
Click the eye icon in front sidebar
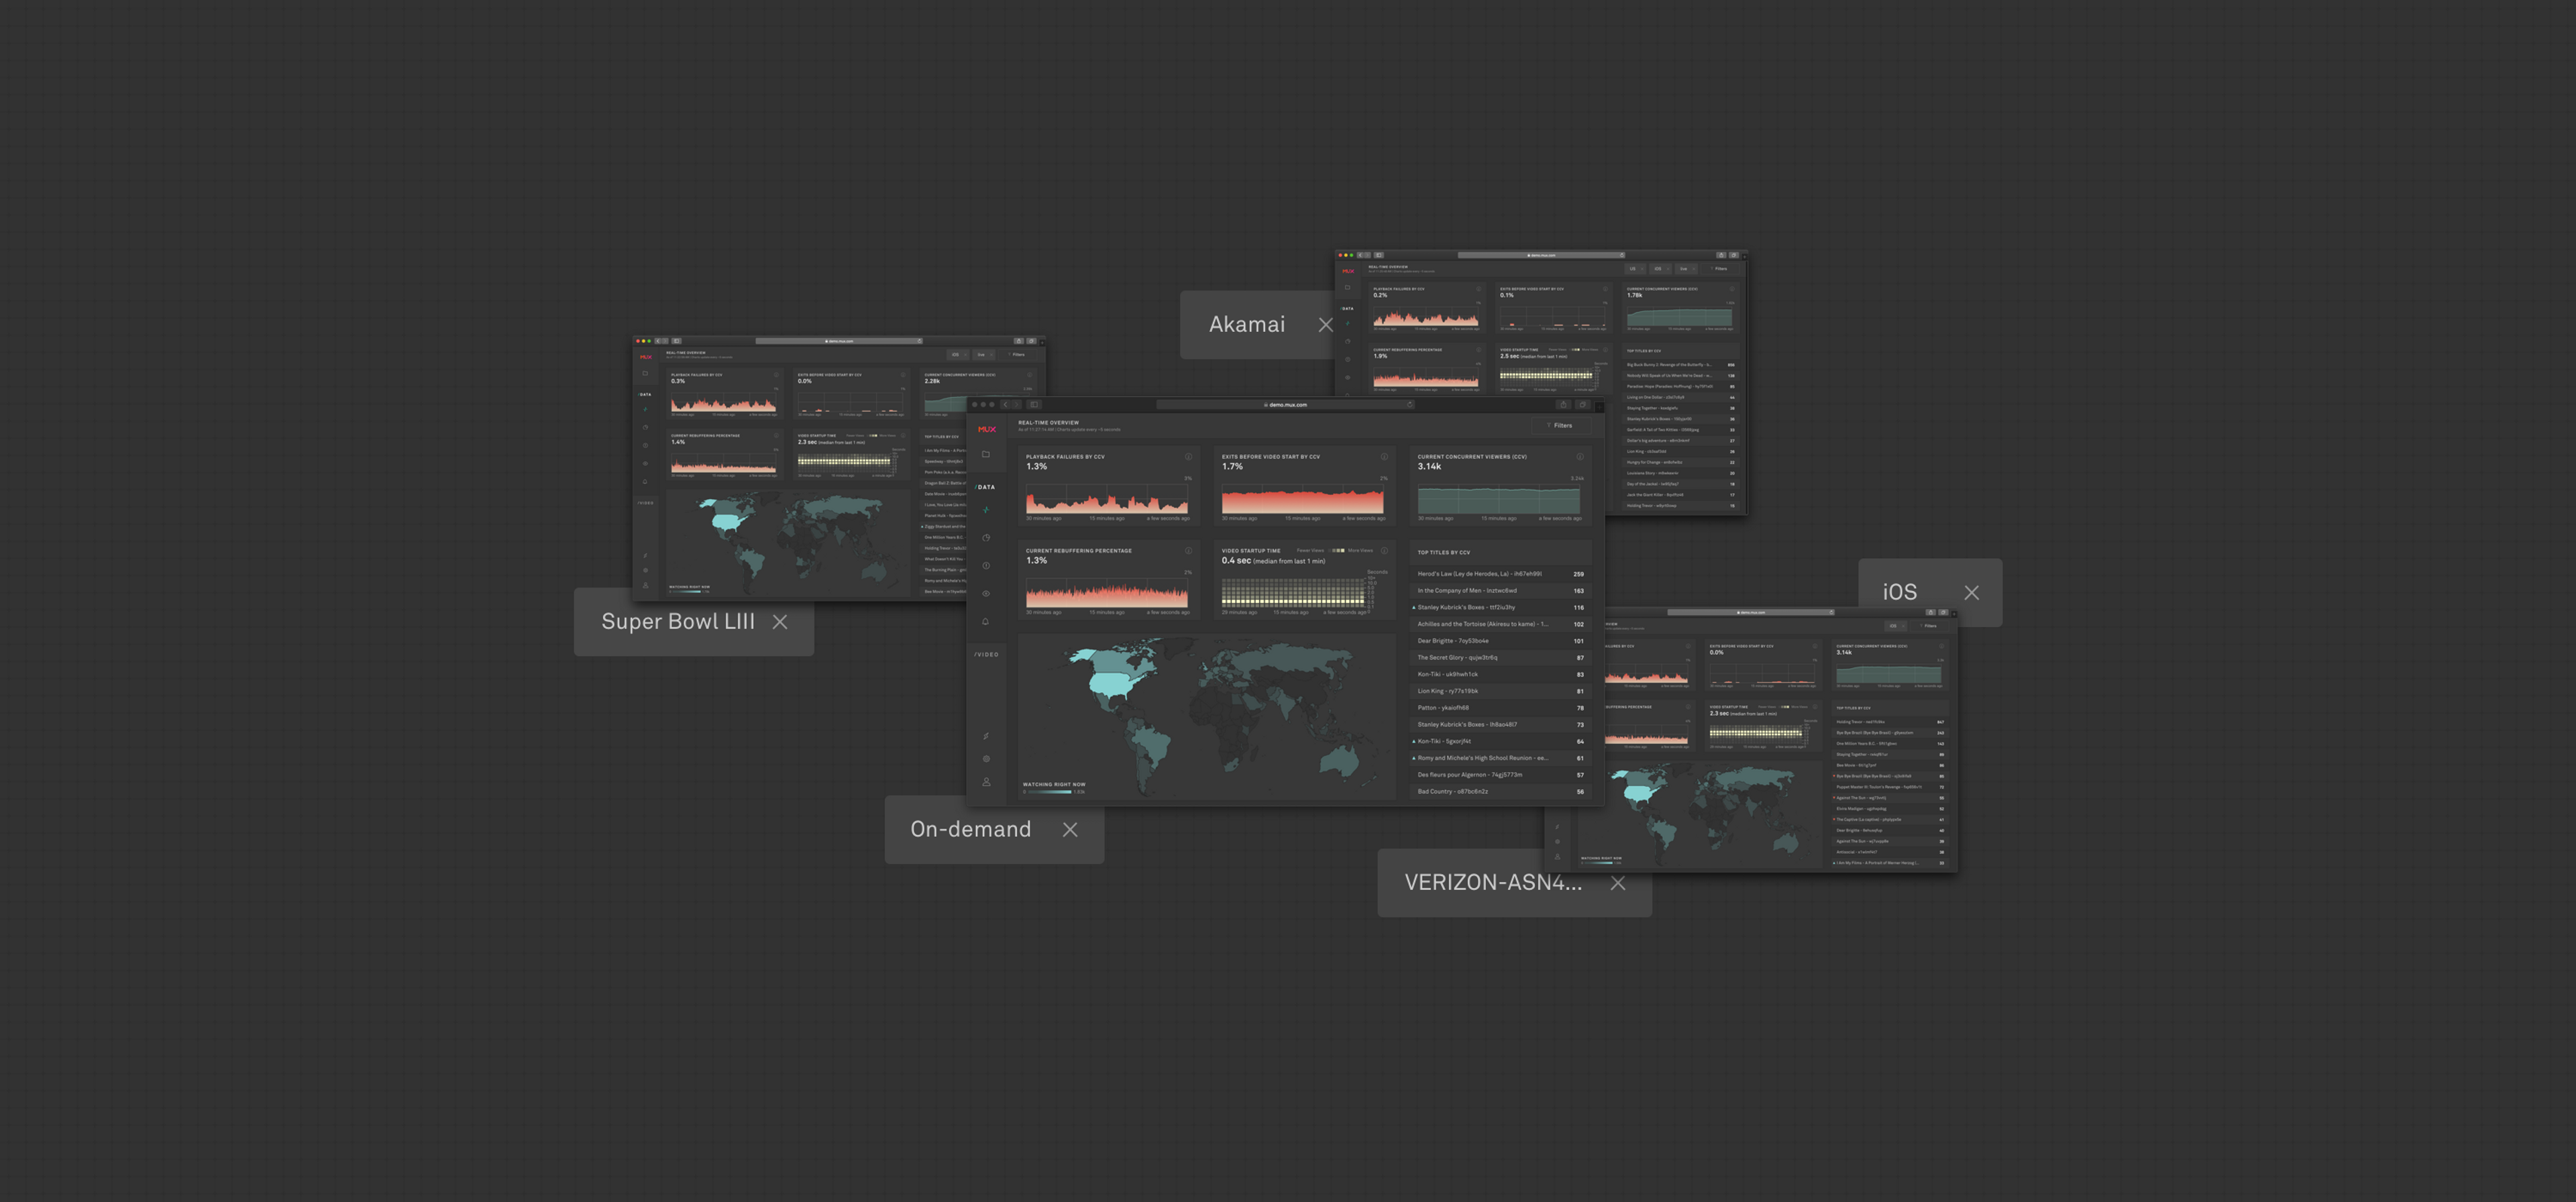[986, 594]
